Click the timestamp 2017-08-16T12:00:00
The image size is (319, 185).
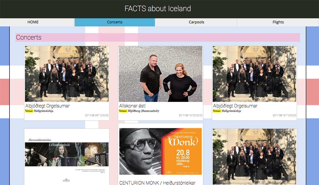coord(284,115)
